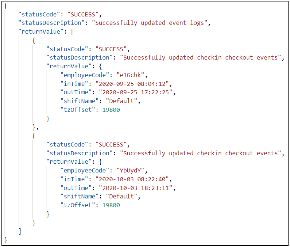This screenshot has height=247, width=290.
Task: Click the closing square bracket of the array
Action: 20,231
